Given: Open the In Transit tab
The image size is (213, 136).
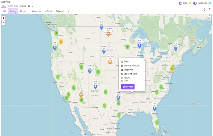Looking at the screenshot, I should (x=49, y=11).
